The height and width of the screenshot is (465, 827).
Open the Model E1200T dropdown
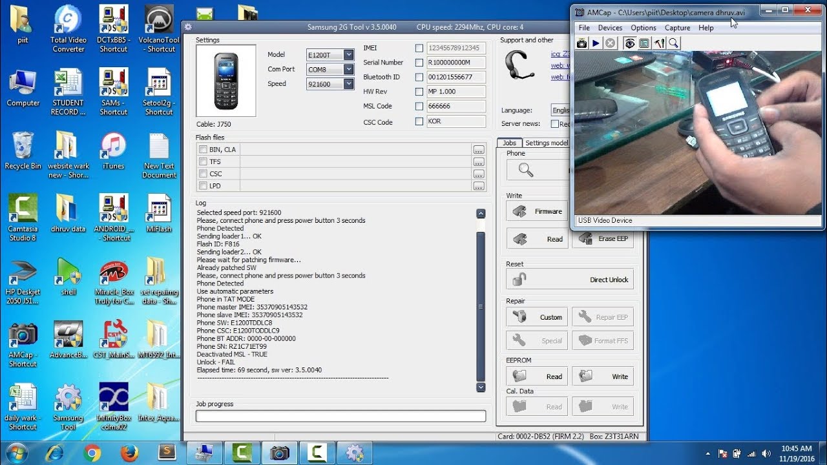point(349,55)
